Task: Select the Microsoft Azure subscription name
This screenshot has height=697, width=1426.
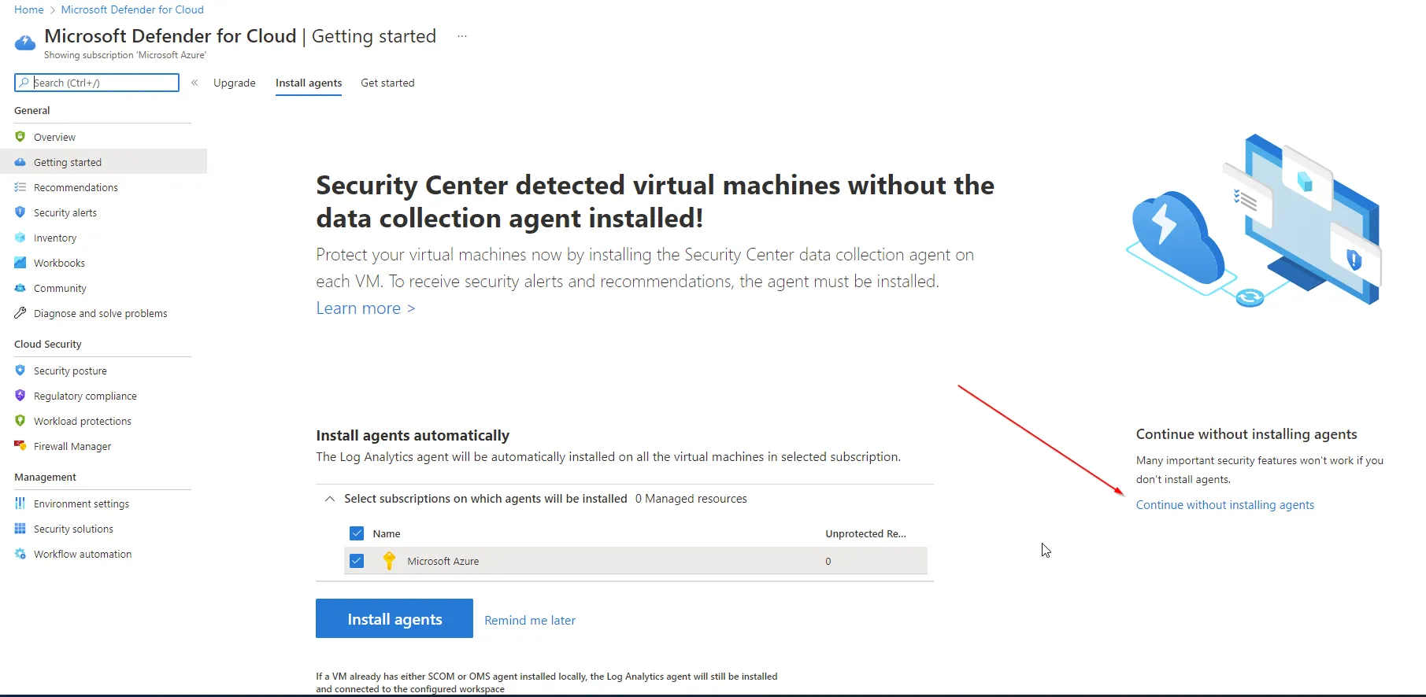Action: point(443,561)
